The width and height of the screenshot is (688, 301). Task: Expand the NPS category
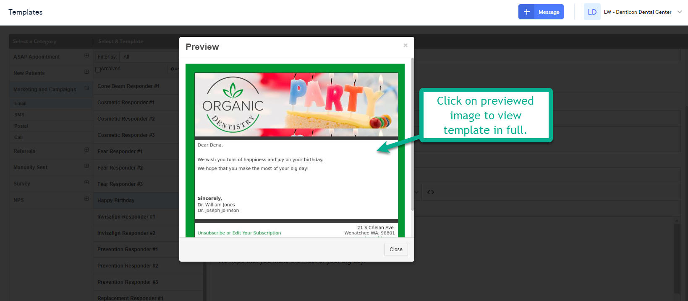pos(86,198)
